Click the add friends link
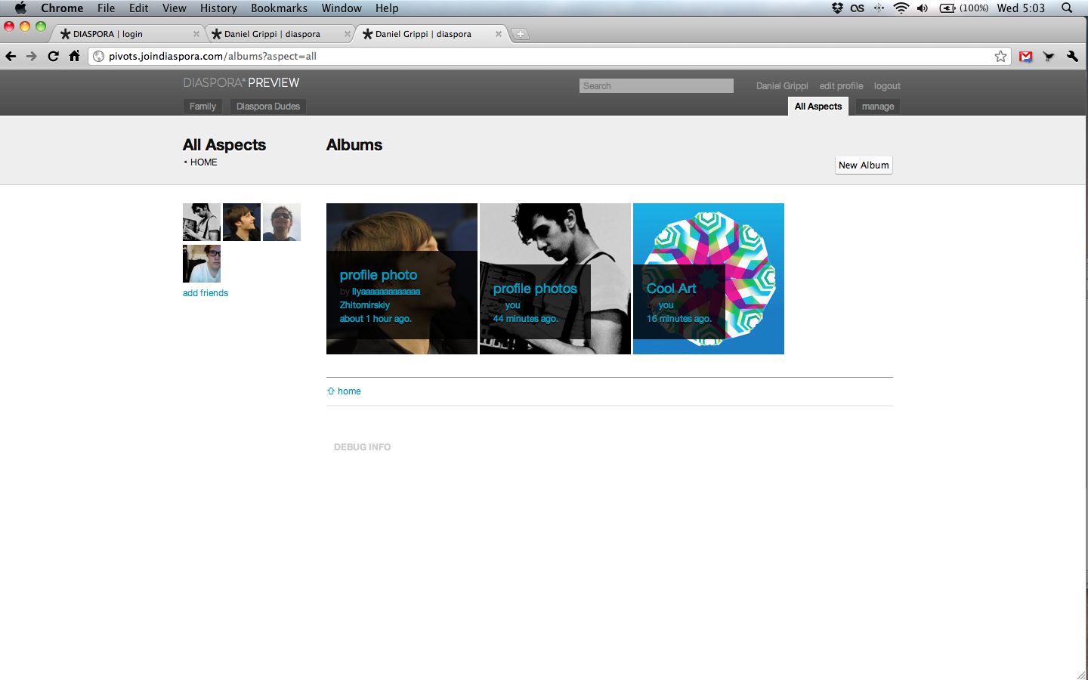The height and width of the screenshot is (680, 1088). [206, 293]
